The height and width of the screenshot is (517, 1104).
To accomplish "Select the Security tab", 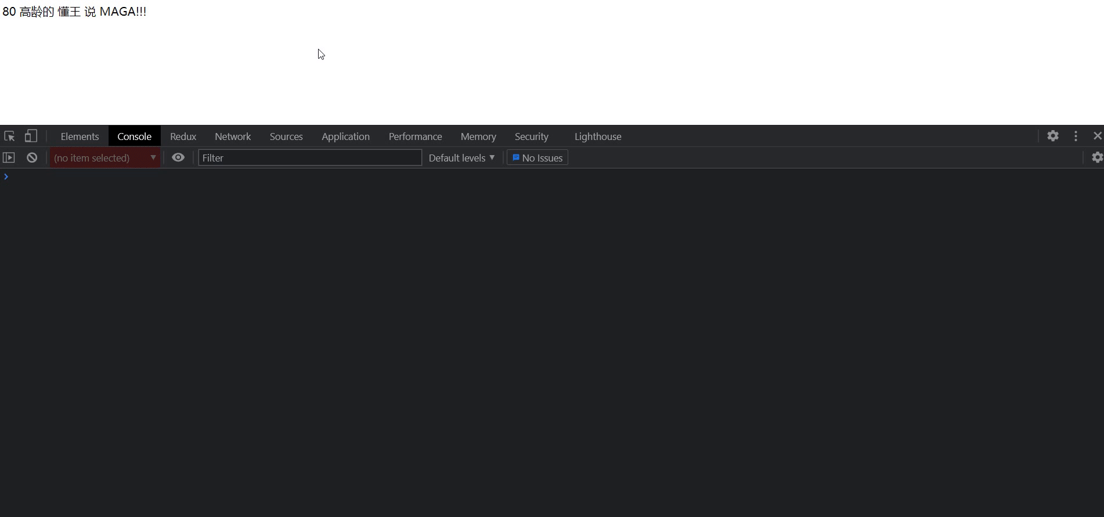I will [531, 137].
